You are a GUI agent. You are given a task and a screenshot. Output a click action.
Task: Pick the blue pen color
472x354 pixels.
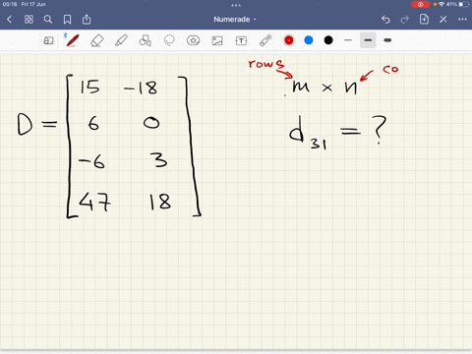309,40
